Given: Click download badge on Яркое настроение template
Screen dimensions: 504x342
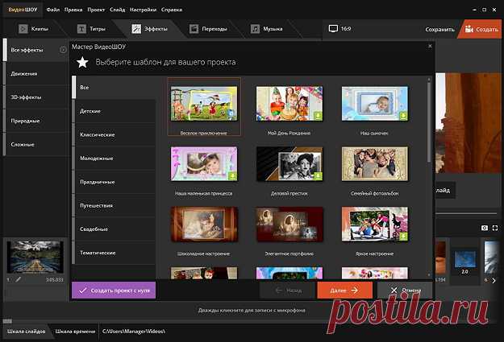Looking at the screenshot, I should point(403,237).
